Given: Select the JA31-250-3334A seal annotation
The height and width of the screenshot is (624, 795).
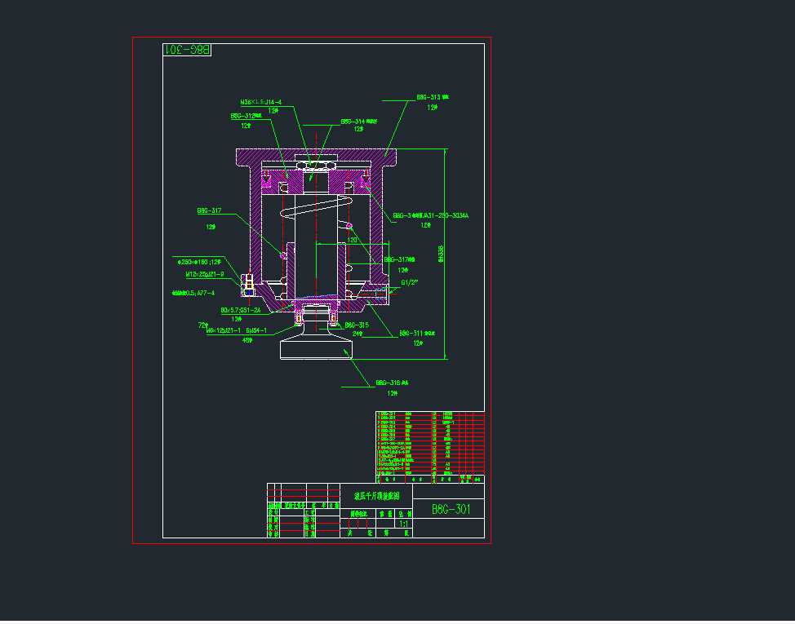Looking at the screenshot, I should pos(430,216).
